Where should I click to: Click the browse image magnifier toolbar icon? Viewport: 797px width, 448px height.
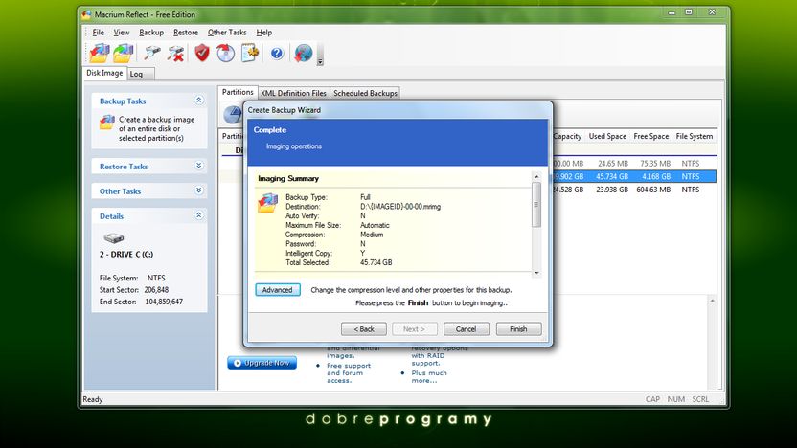point(152,53)
